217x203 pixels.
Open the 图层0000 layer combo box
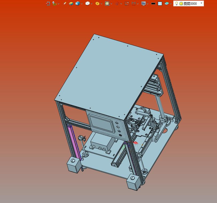[x=188, y=3]
